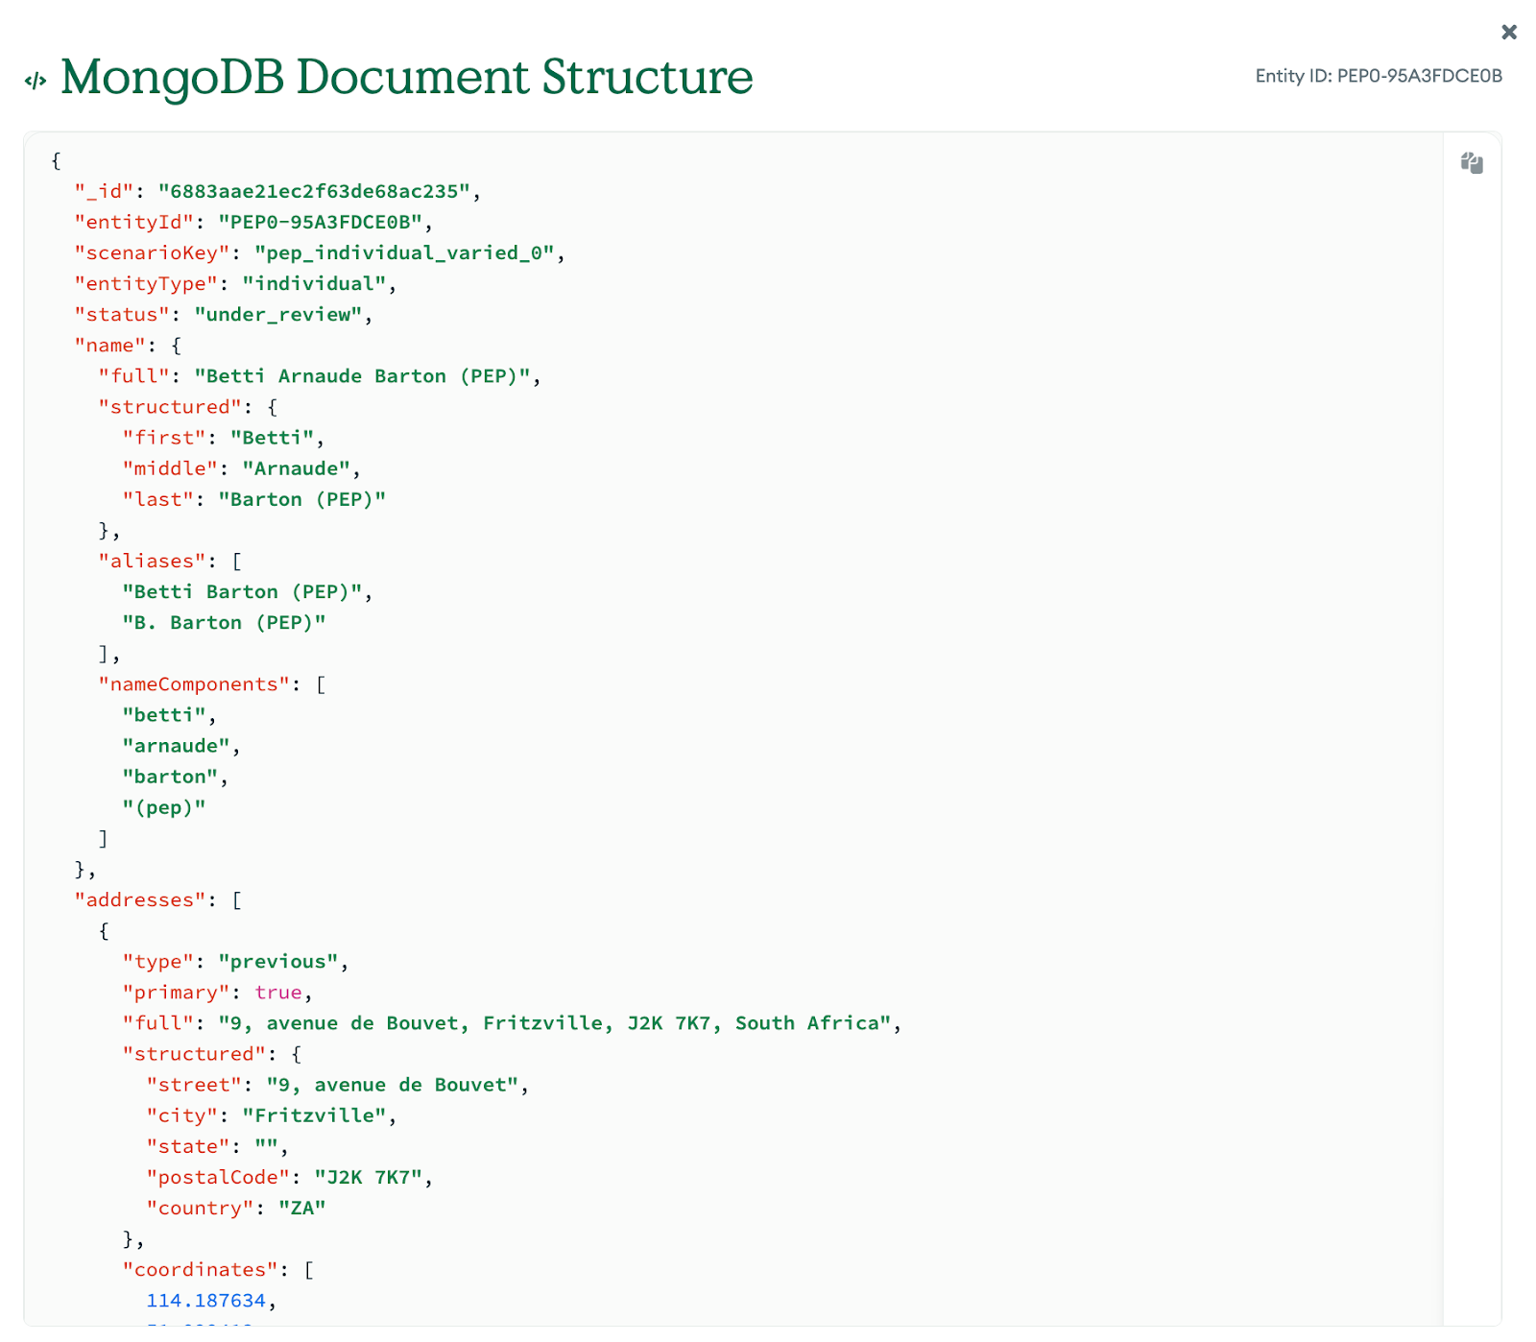This screenshot has height=1342, width=1536.
Task: Click the full address string with South Africa
Action: point(555,1022)
